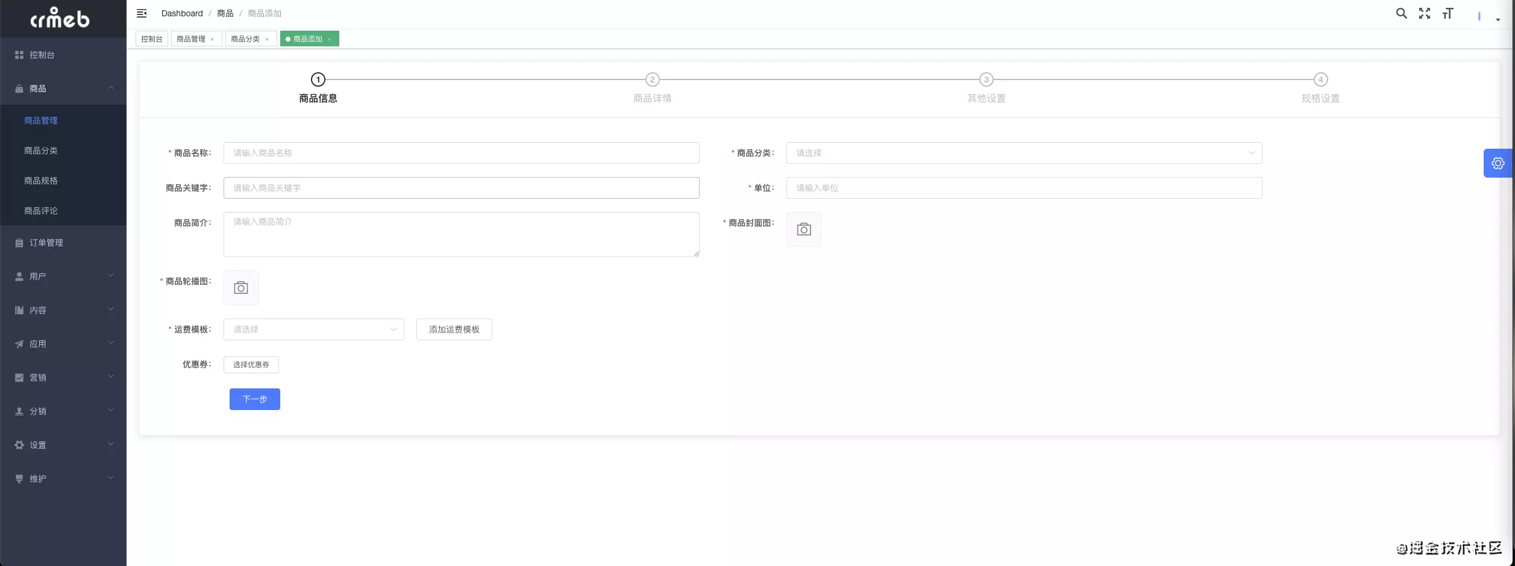1515x566 pixels.
Task: Open the global search magnifier icon
Action: pyautogui.click(x=1402, y=13)
